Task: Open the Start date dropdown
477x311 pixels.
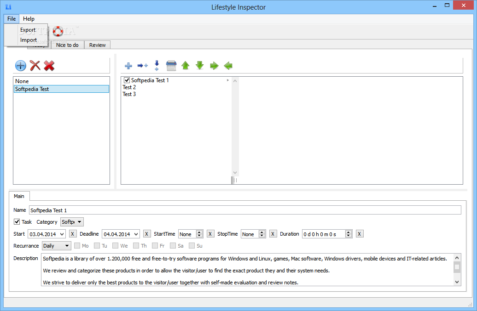Action: [x=62, y=234]
